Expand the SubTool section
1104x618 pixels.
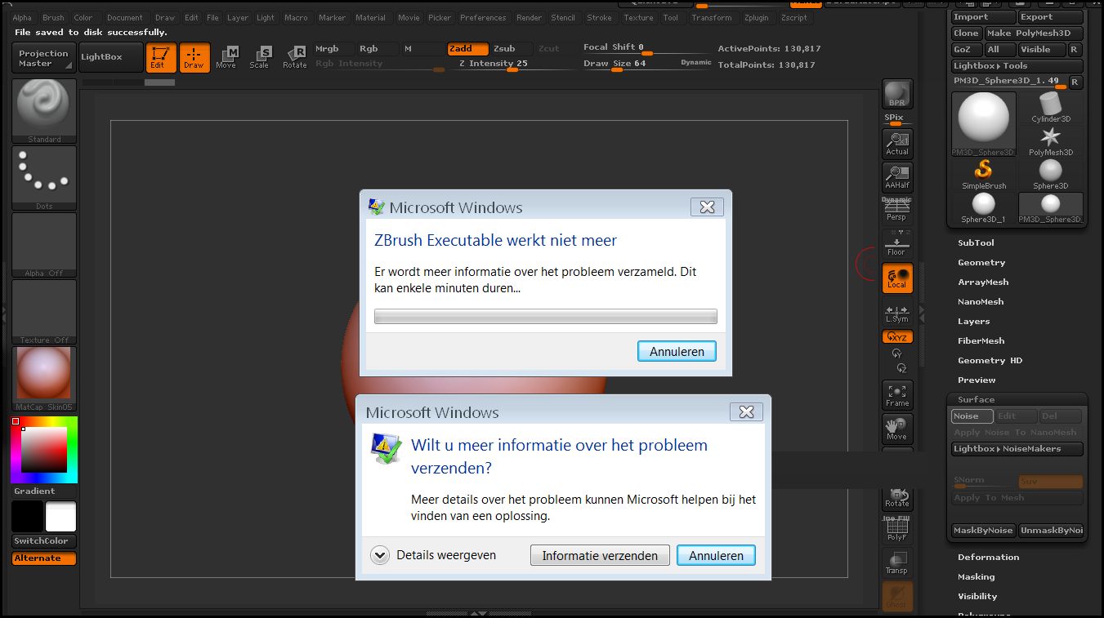click(976, 243)
